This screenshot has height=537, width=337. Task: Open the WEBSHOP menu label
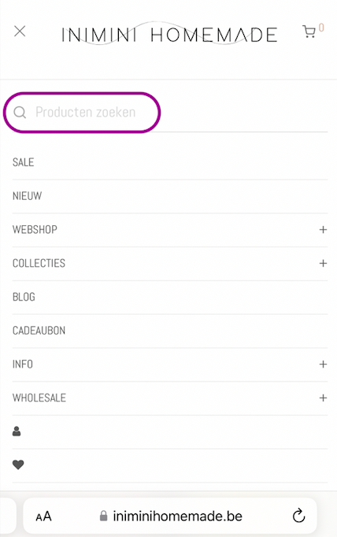coord(35,229)
